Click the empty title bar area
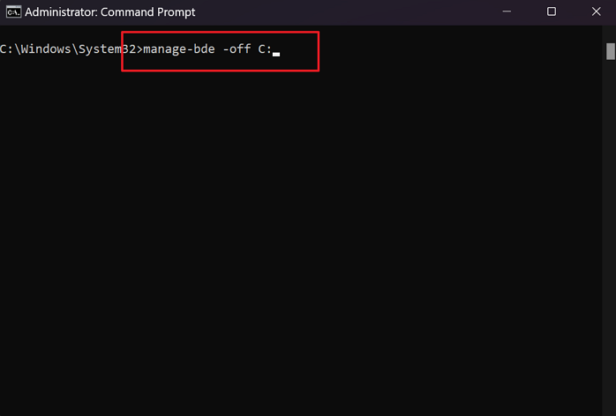 coord(353,12)
